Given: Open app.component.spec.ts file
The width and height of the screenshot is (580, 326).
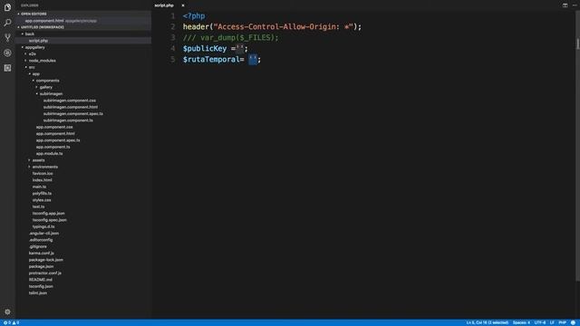Looking at the screenshot, I should click(58, 140).
